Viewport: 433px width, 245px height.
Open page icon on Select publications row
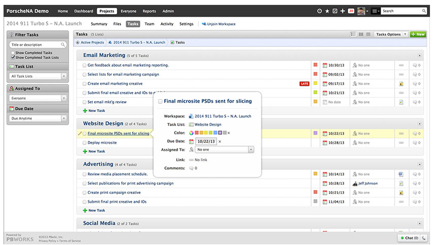pyautogui.click(x=401, y=183)
